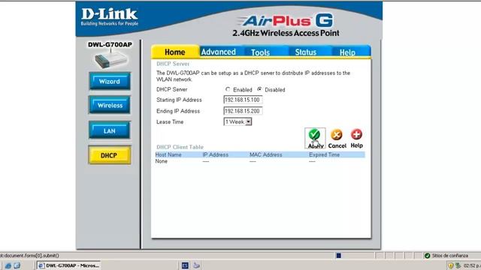Click the Expired Time column header
This screenshot has height=270, width=481.
324,155
